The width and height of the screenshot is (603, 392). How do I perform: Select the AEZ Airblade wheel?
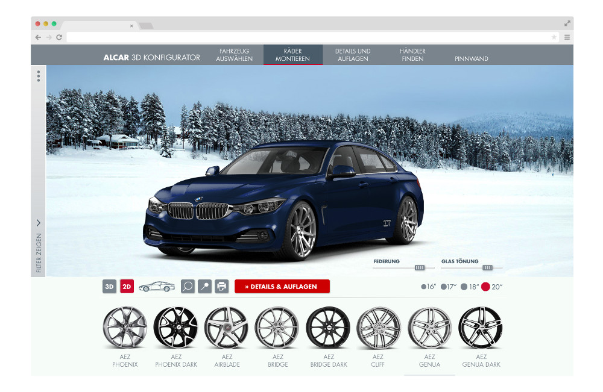(x=227, y=337)
